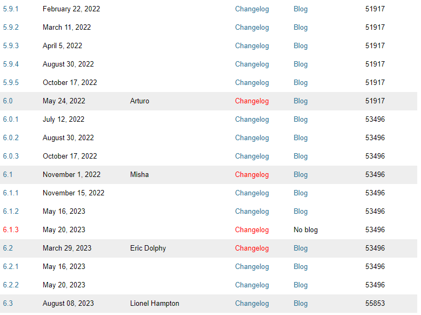Open the Changelog for version 6.0.3
The width and height of the screenshot is (421, 315).
[x=251, y=156]
